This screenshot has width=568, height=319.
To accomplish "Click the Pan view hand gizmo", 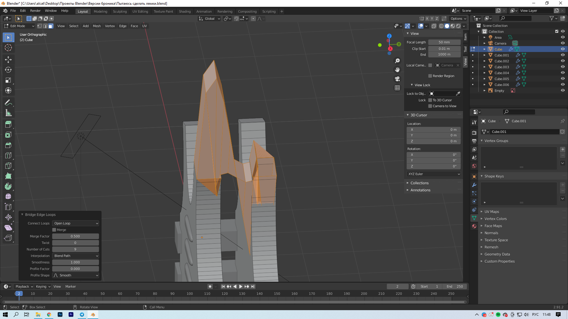I will coord(397,70).
